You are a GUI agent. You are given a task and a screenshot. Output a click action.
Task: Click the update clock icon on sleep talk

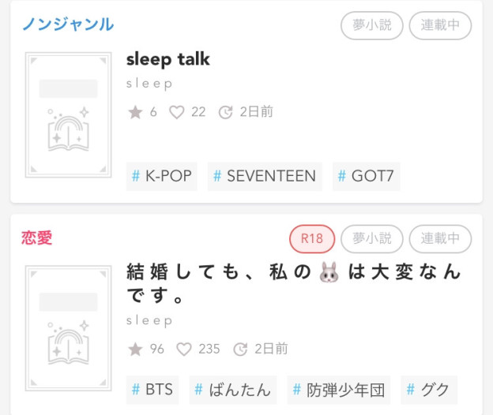coord(225,112)
